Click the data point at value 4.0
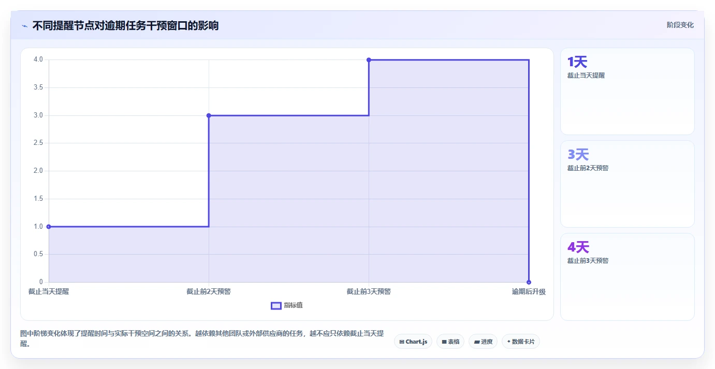Image resolution: width=715 pixels, height=369 pixels. click(x=369, y=60)
